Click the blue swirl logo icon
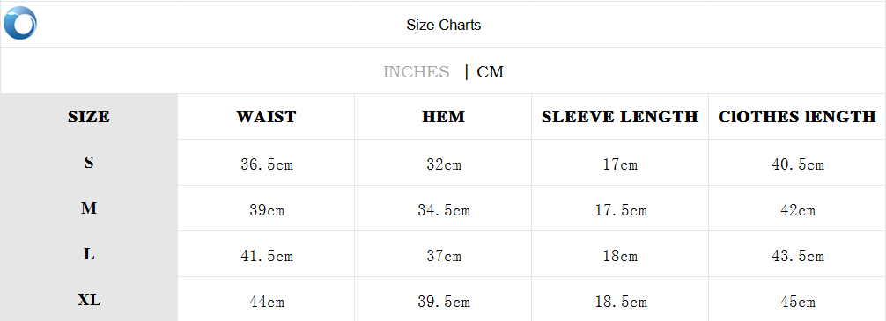Screen dimensions: 886x321 pyautogui.click(x=19, y=23)
